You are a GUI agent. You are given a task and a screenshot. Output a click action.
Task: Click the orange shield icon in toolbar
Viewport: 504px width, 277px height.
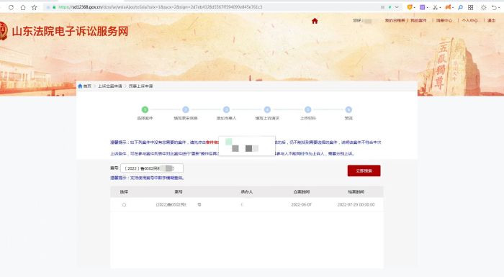point(410,7)
